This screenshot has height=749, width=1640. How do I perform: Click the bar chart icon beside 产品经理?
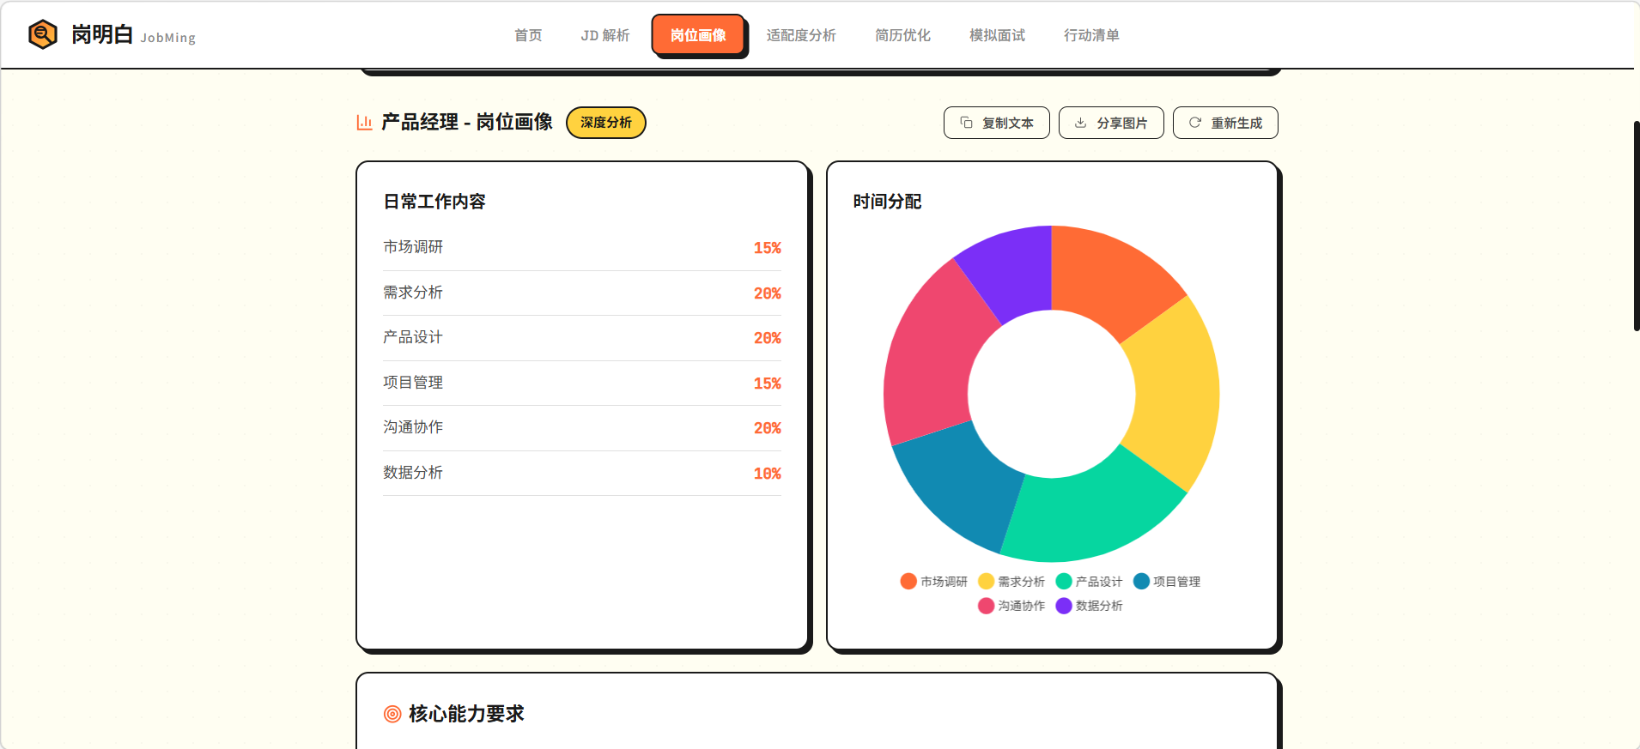(364, 123)
